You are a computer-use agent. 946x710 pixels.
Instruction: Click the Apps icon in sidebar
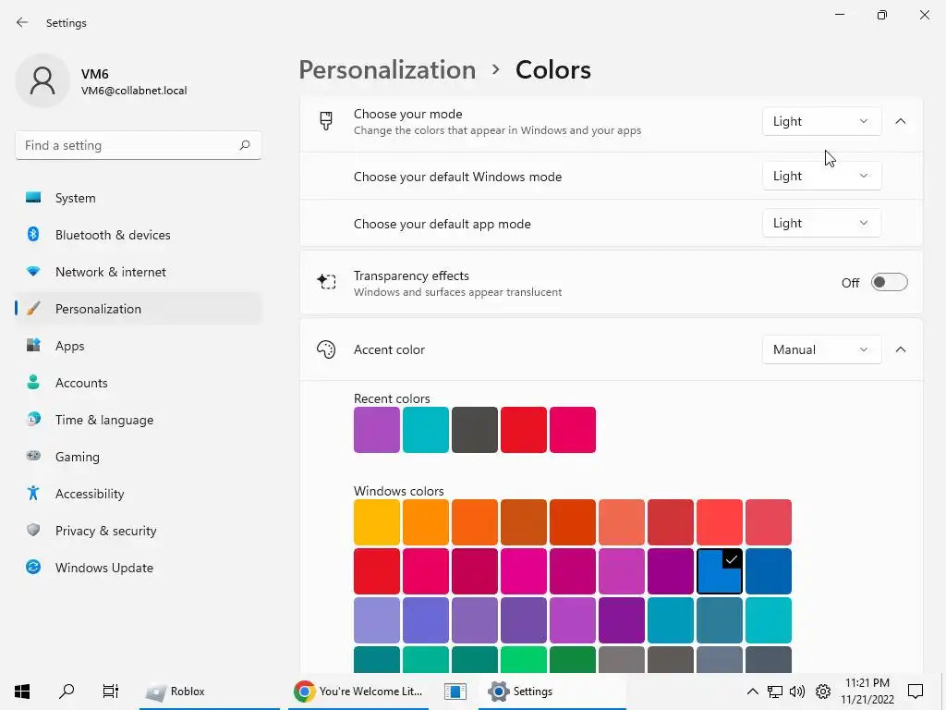(x=33, y=346)
